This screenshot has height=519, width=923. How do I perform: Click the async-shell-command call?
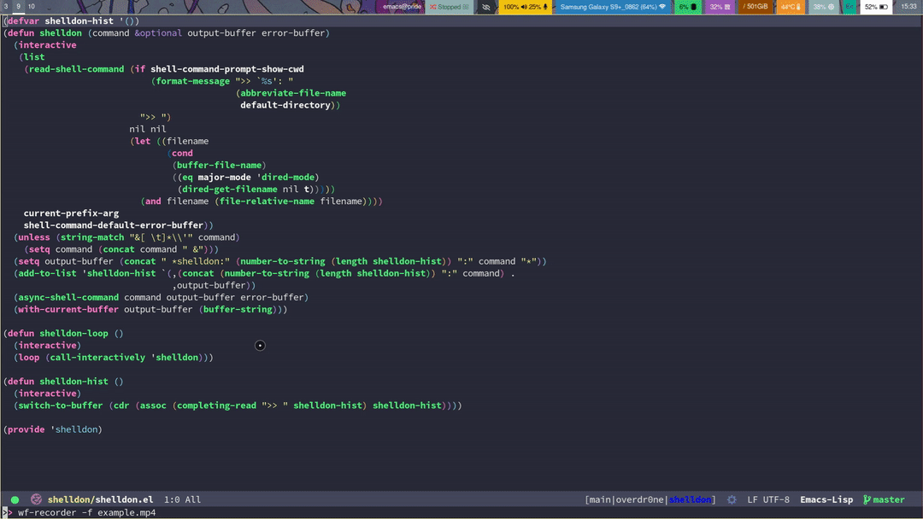68,297
